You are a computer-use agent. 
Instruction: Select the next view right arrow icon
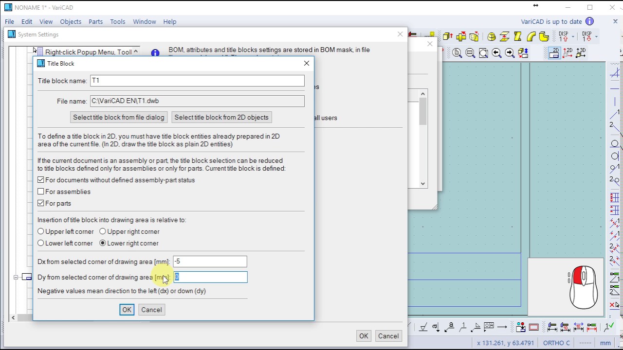tap(510, 53)
